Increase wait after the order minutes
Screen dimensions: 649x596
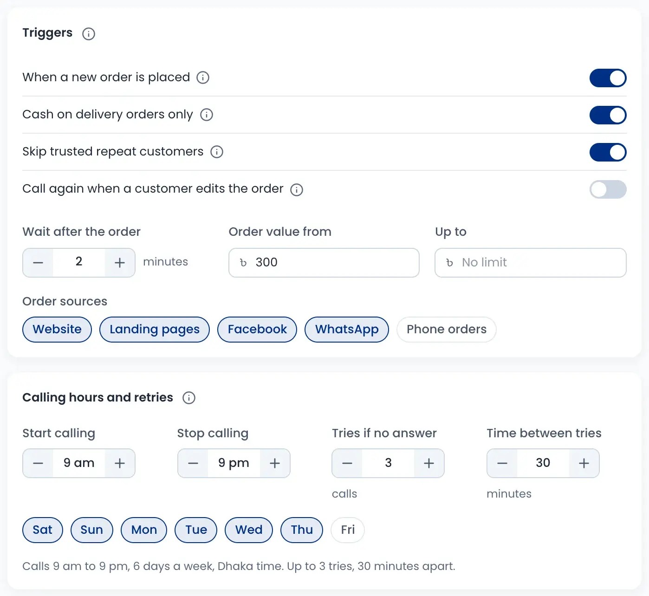pos(120,263)
